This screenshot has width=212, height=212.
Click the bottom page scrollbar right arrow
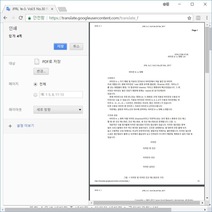(x=205, y=210)
